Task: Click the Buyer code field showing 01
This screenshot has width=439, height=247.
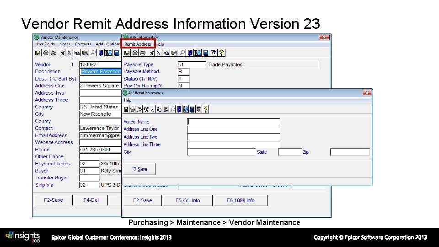Action: 89,171
